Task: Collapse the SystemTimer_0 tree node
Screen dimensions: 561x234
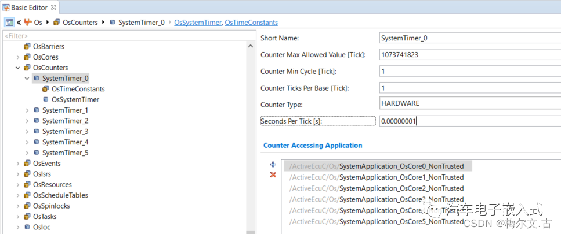Action: pyautogui.click(x=27, y=78)
